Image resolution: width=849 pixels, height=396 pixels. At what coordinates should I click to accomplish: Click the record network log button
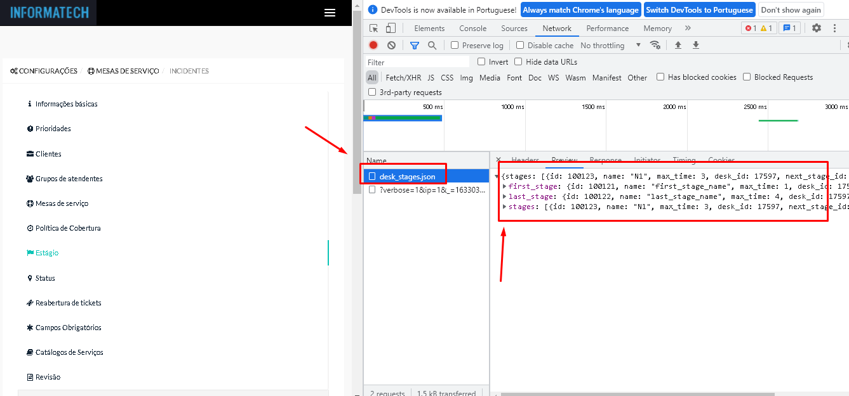(373, 45)
